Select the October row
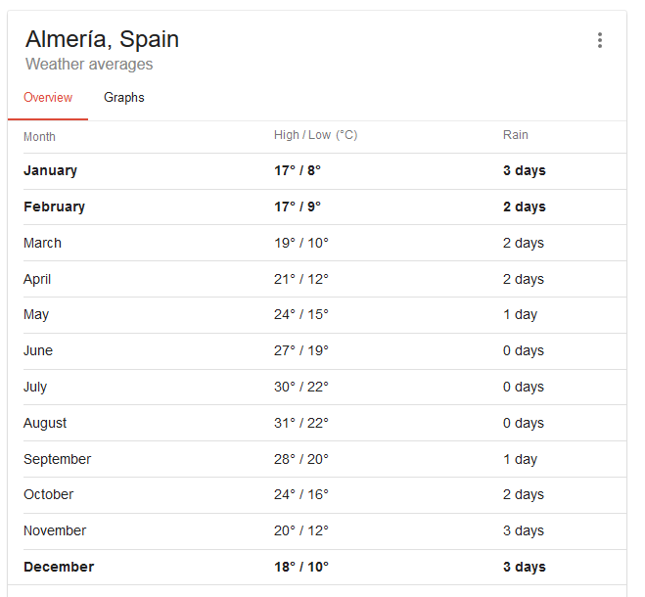The height and width of the screenshot is (597, 645). [x=325, y=495]
